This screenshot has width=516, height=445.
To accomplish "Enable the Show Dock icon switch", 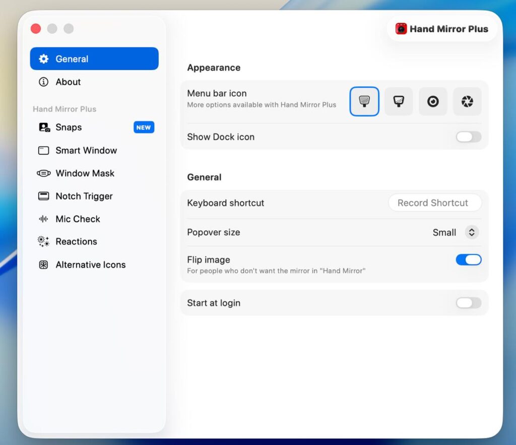I will [468, 137].
